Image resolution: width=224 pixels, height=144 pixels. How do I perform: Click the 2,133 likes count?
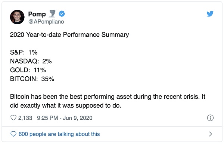click(25, 118)
